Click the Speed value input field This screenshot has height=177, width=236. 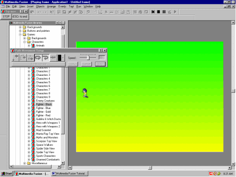102,57
